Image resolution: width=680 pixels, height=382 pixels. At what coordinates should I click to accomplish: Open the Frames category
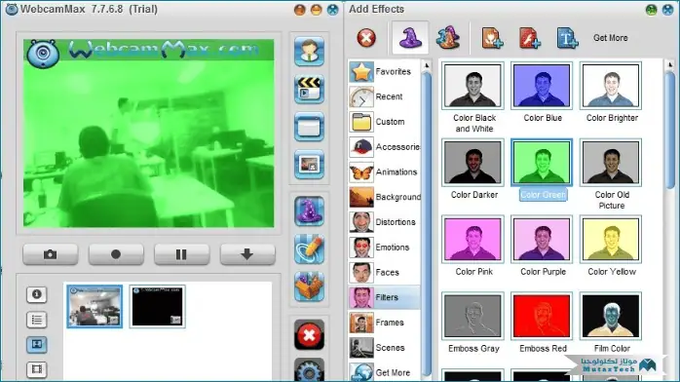[x=384, y=323]
